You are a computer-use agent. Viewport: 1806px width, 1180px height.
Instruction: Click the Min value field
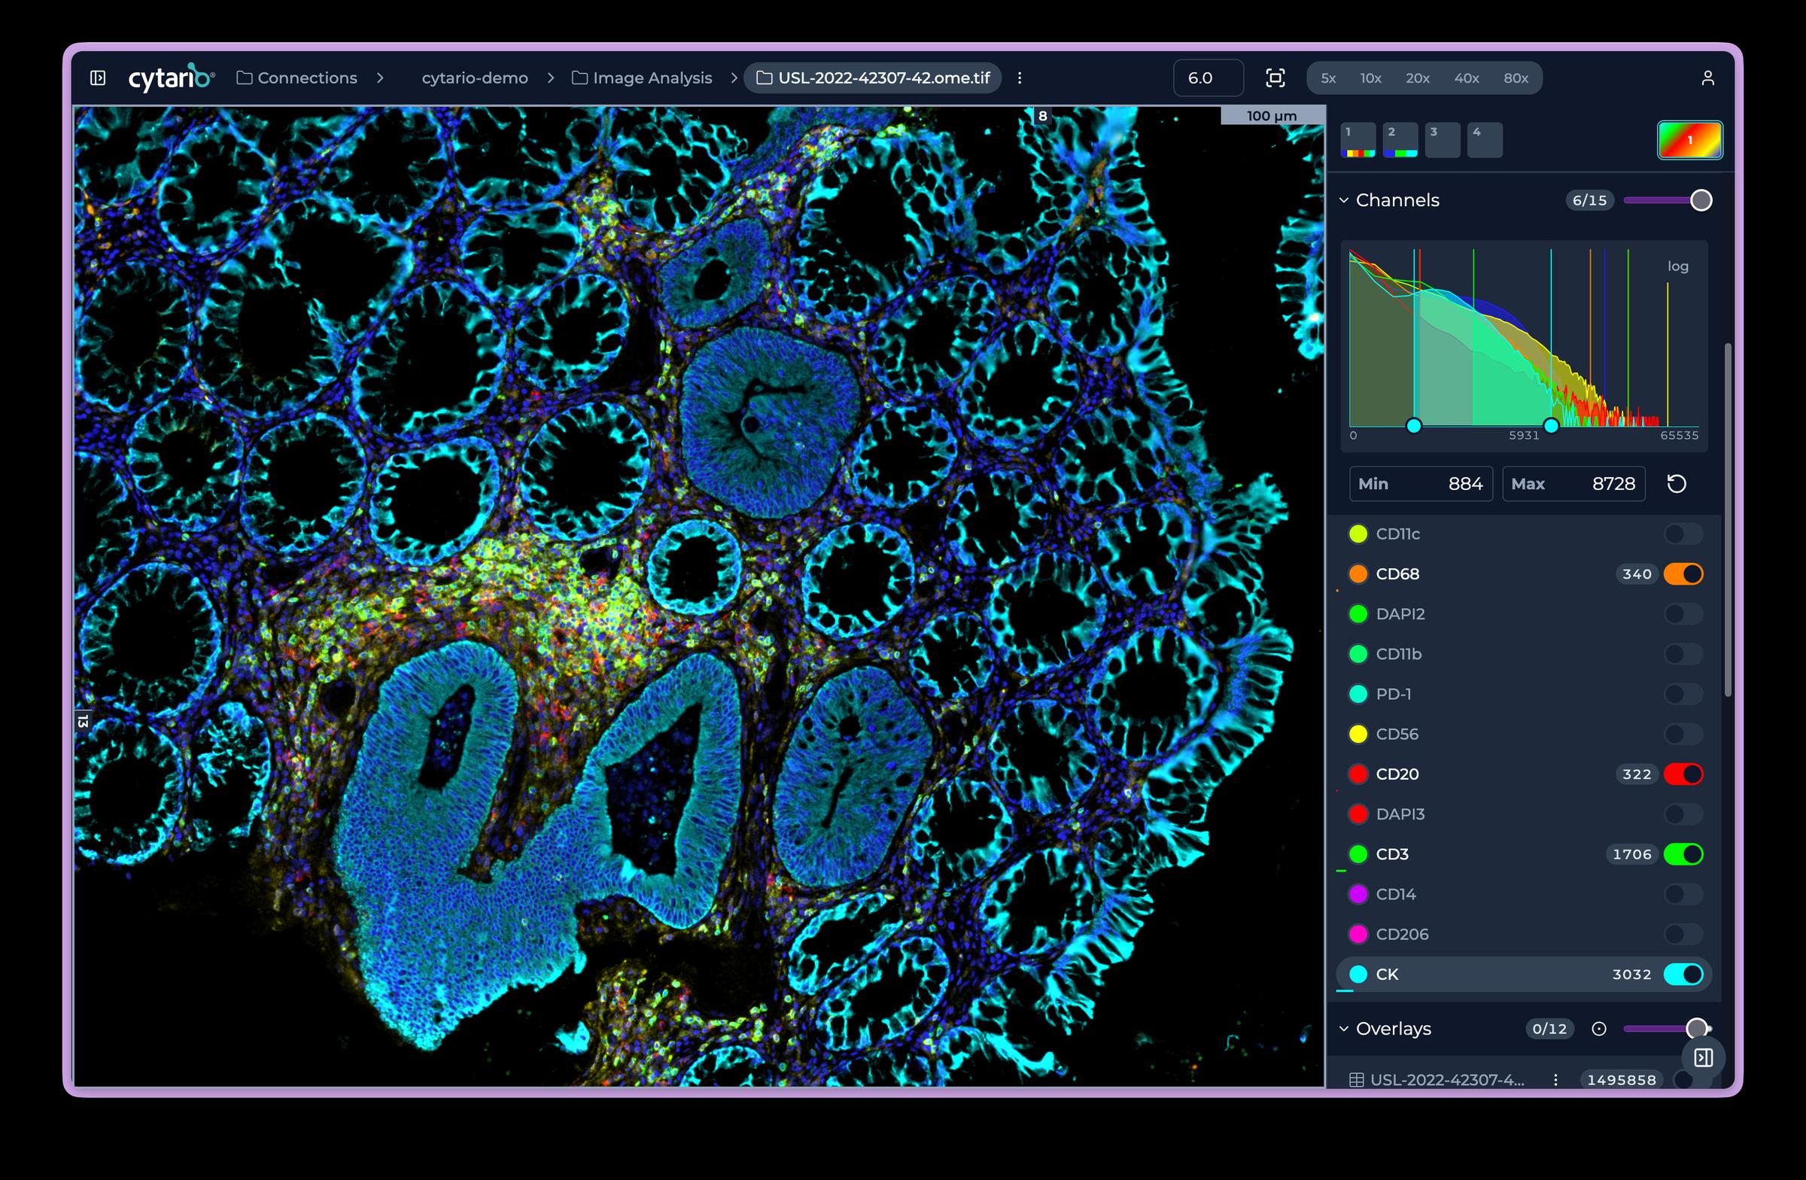pos(1421,483)
